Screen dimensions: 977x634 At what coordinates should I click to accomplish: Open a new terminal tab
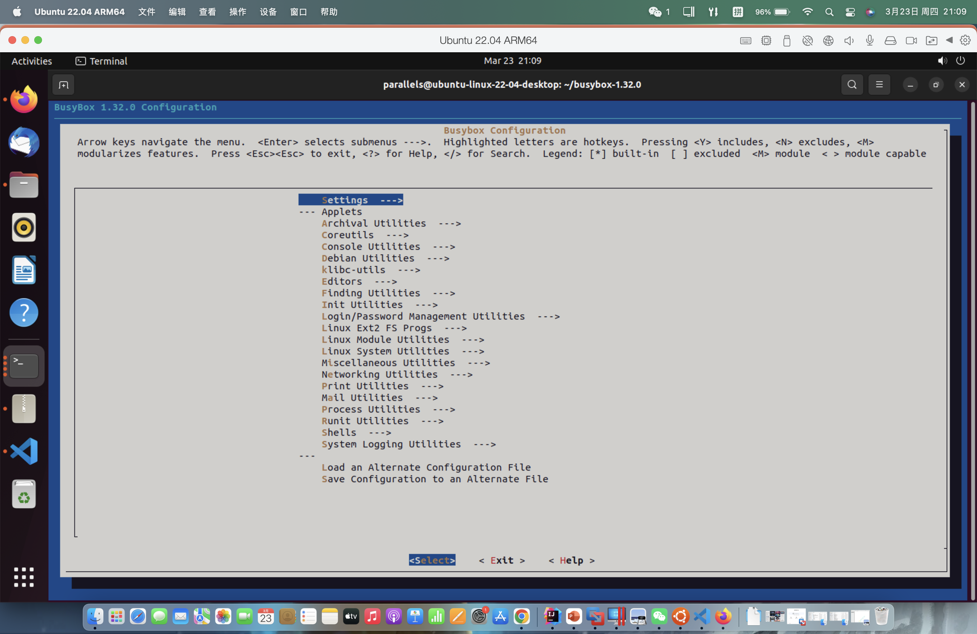tap(63, 85)
